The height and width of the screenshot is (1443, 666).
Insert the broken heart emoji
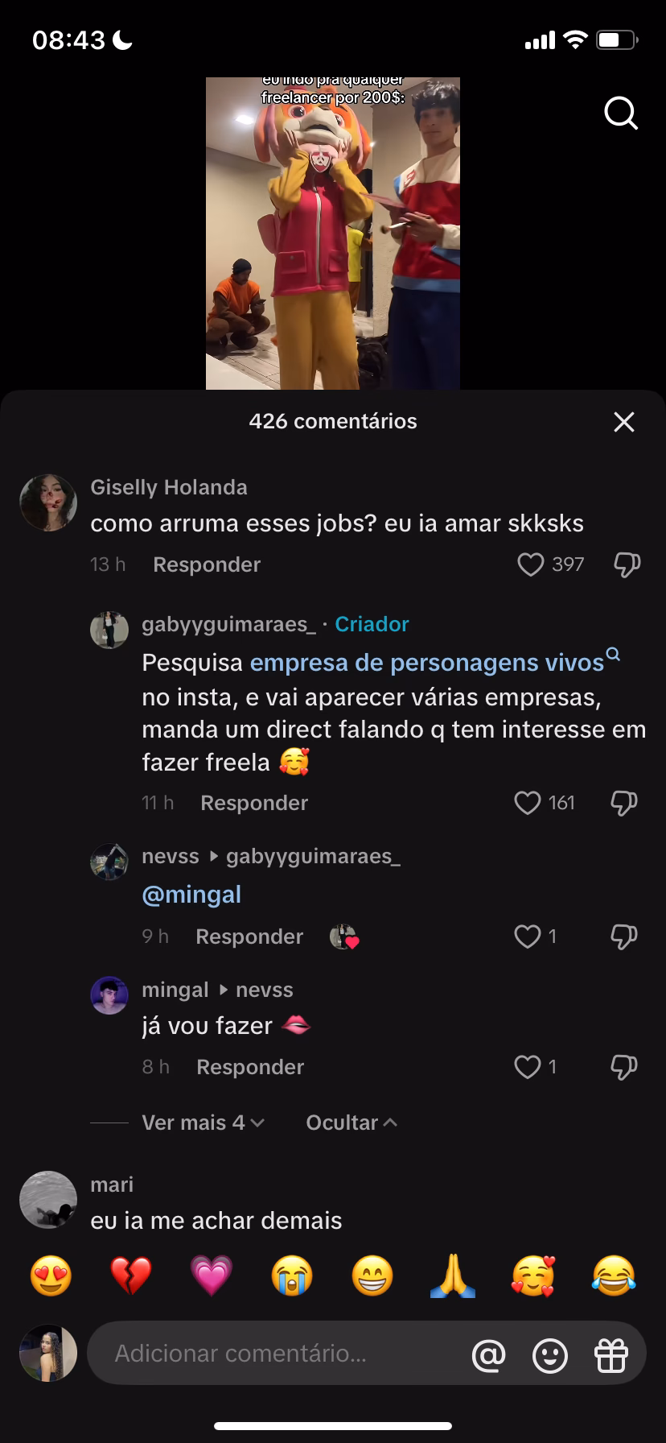coord(130,1276)
